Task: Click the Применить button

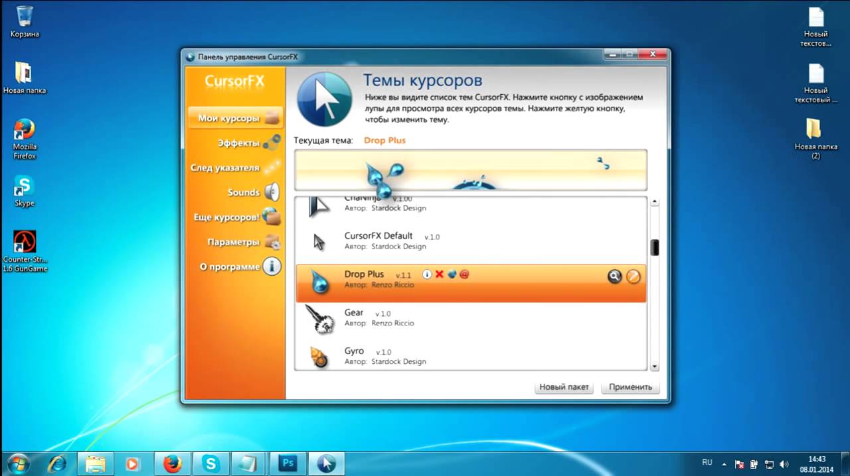Action: coord(630,387)
